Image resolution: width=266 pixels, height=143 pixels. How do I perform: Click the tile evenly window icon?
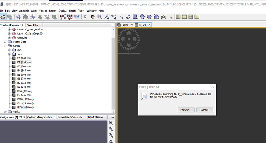190,17
